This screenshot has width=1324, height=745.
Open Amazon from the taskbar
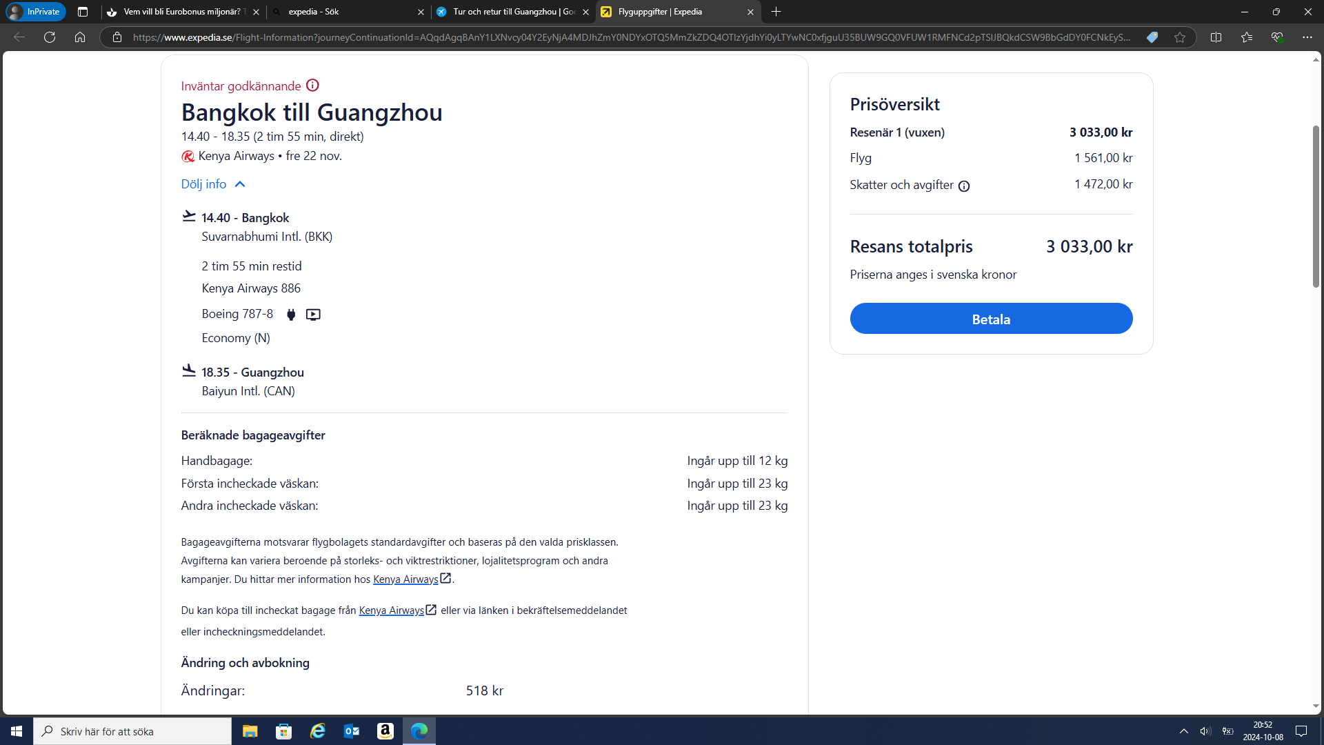tap(385, 731)
